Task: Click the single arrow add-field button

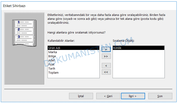Action: point(106,49)
